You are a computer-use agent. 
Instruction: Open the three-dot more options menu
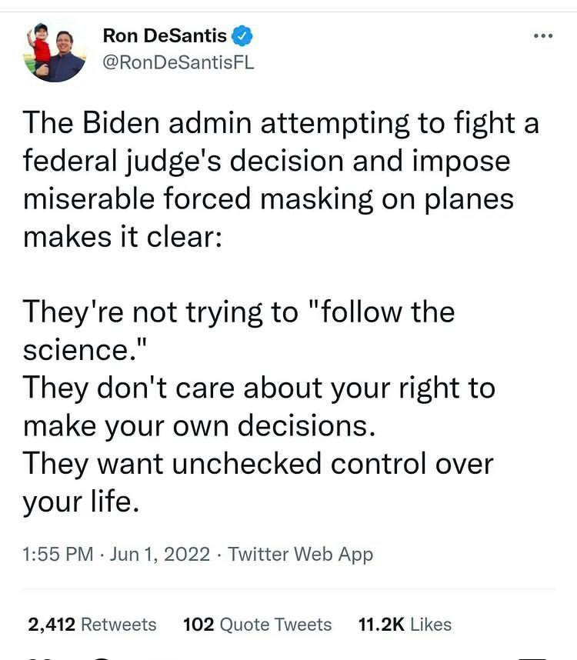[x=542, y=37]
